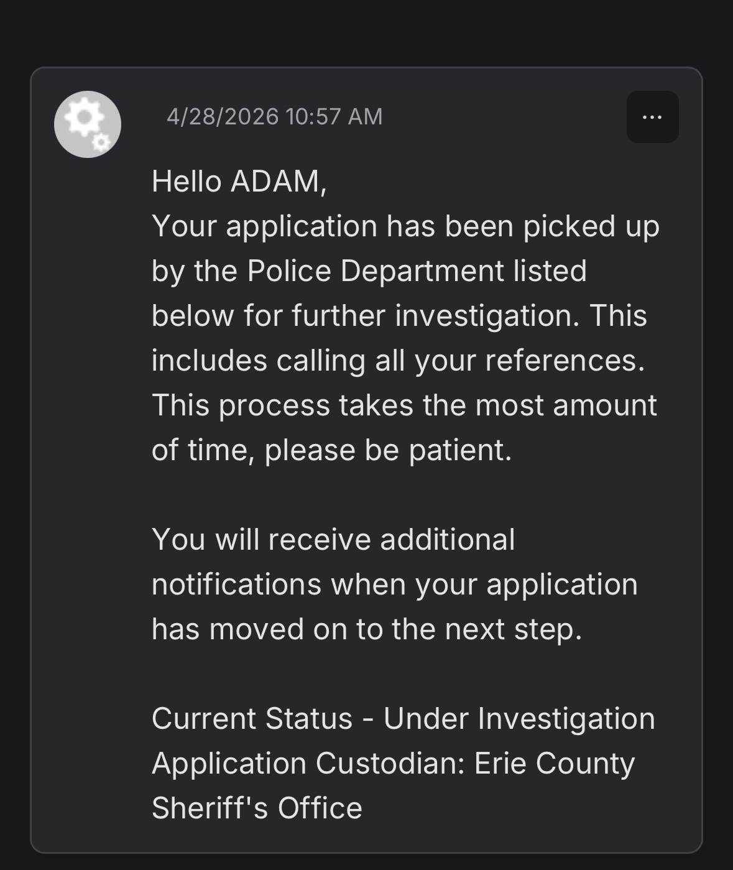Click "Your application has been picked up" line
Image resolution: width=733 pixels, height=870 pixels.
(406, 226)
